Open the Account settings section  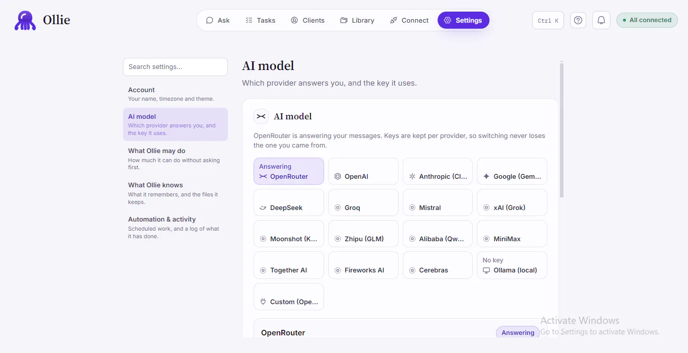point(175,94)
